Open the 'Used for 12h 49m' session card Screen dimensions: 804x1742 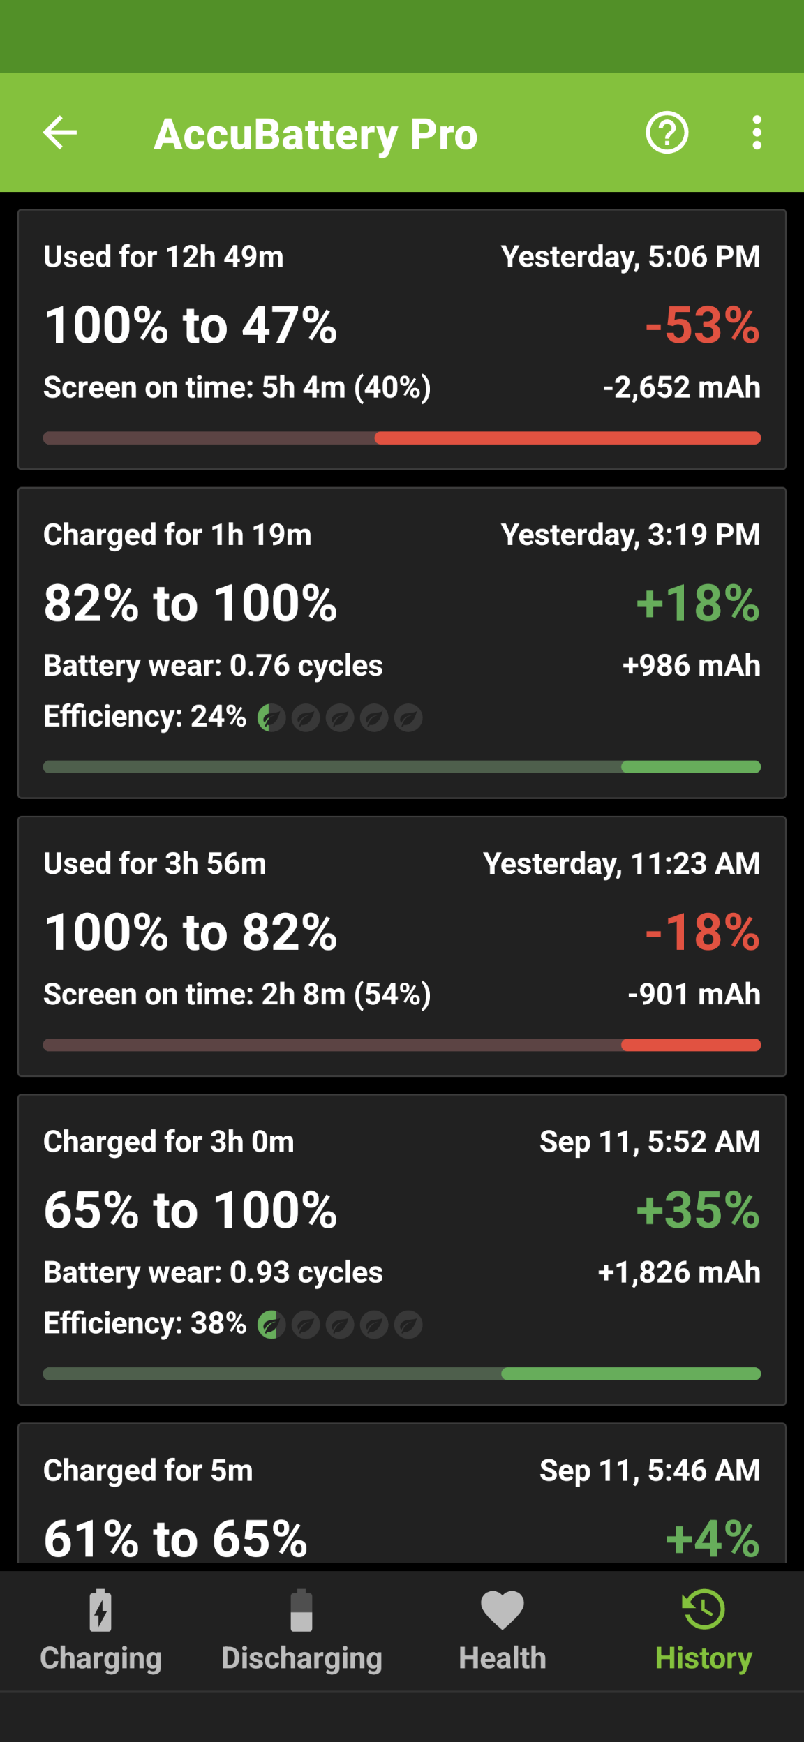[402, 339]
